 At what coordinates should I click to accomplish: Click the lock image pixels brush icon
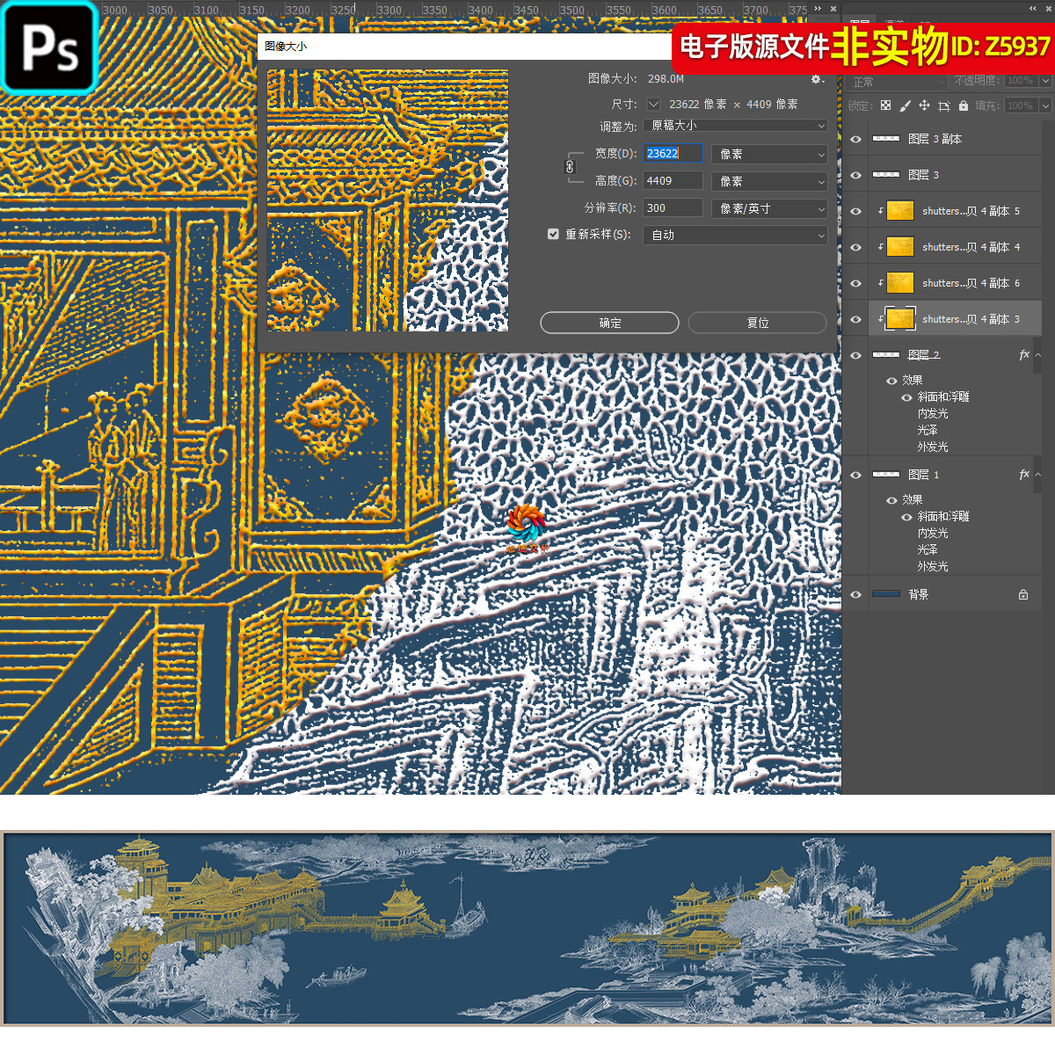click(x=905, y=105)
